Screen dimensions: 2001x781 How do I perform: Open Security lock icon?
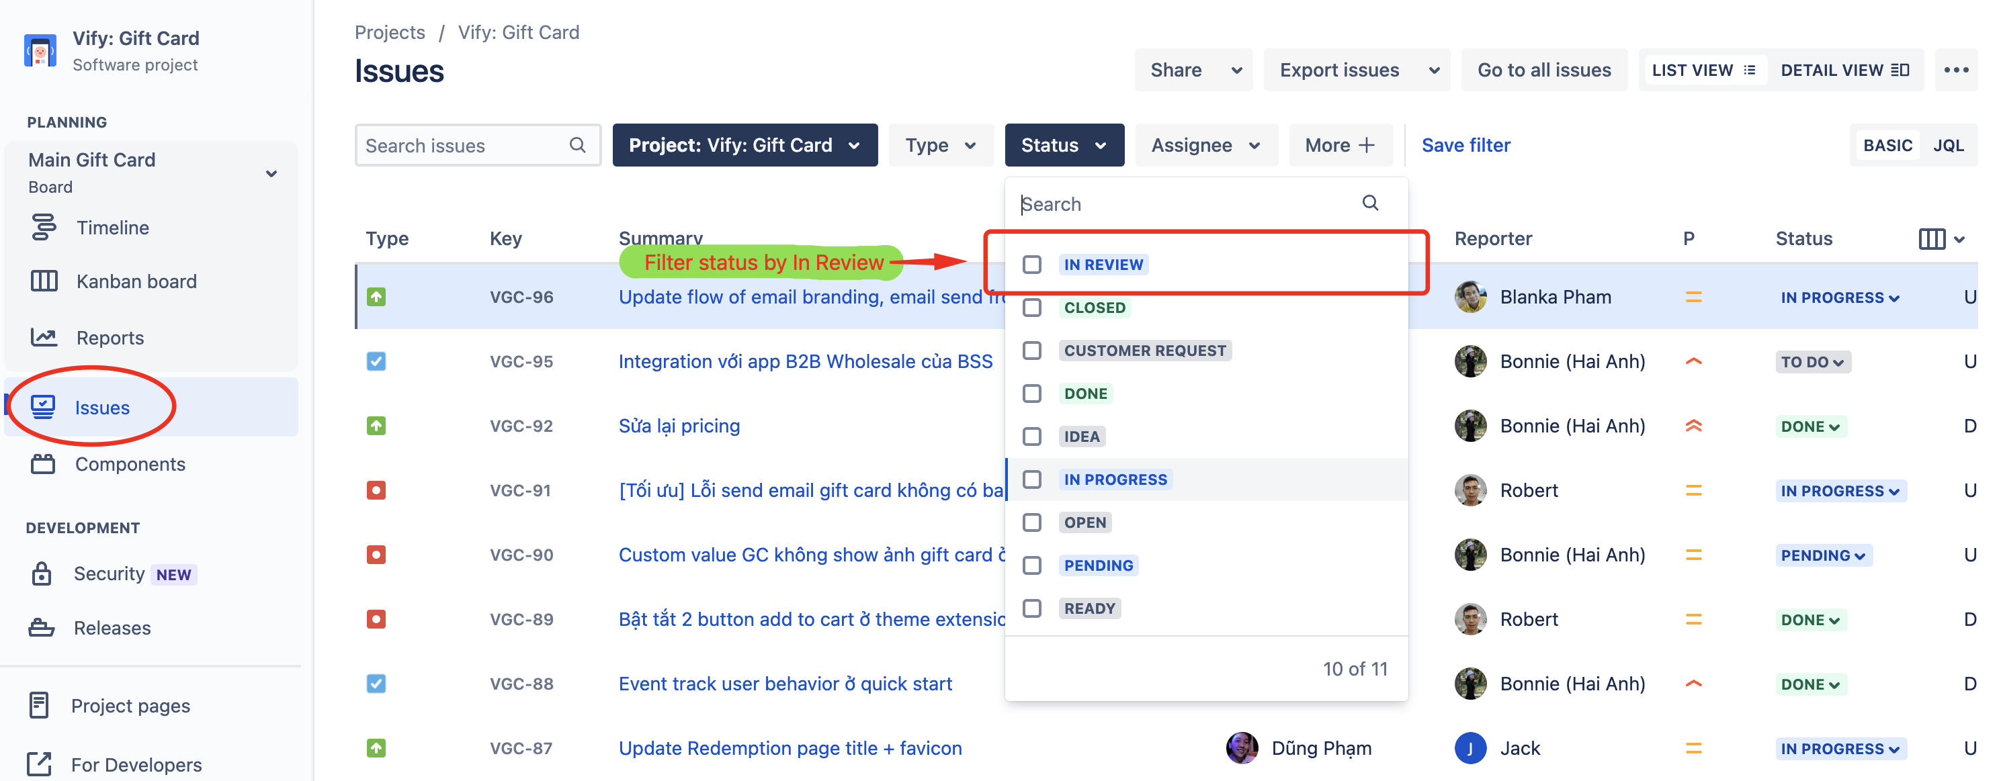tap(41, 573)
